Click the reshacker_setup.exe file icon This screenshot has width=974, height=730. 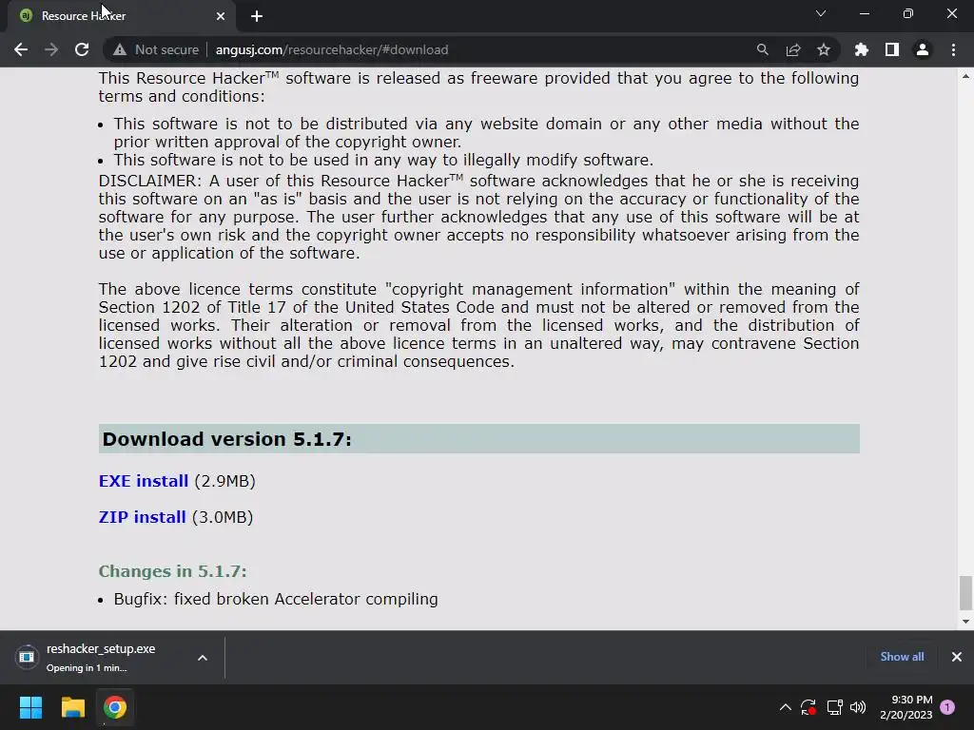(x=26, y=657)
